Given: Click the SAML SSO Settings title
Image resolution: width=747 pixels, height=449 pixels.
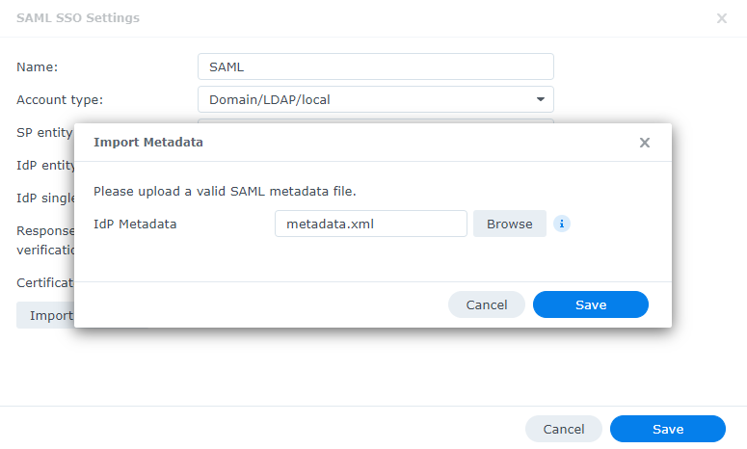Looking at the screenshot, I should click(x=78, y=18).
